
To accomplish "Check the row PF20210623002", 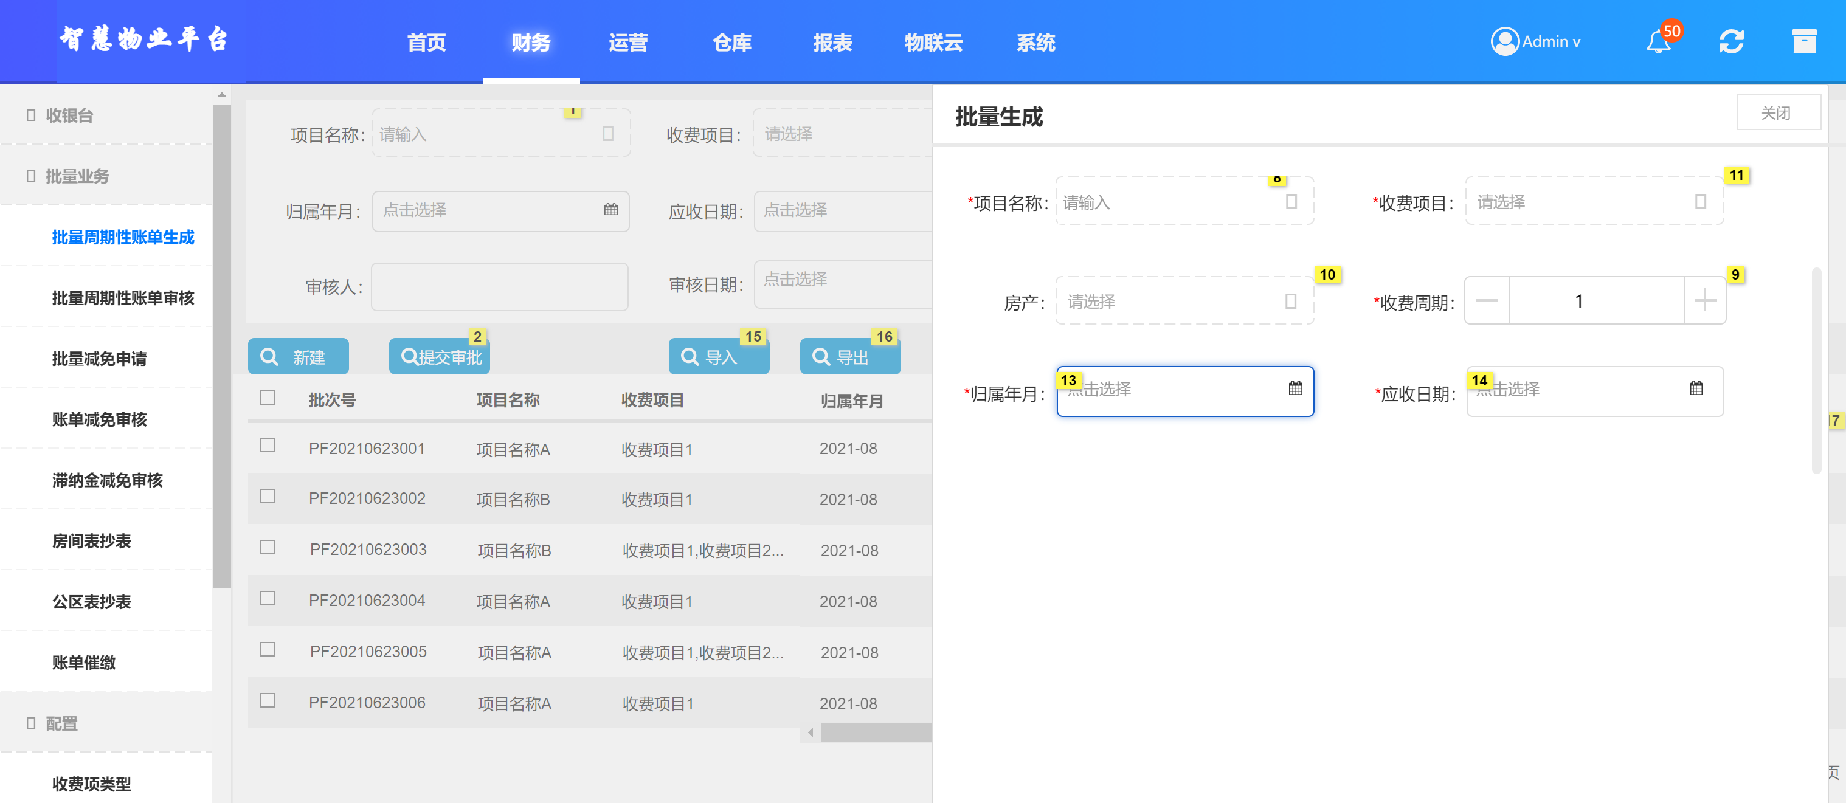I will pyautogui.click(x=268, y=497).
